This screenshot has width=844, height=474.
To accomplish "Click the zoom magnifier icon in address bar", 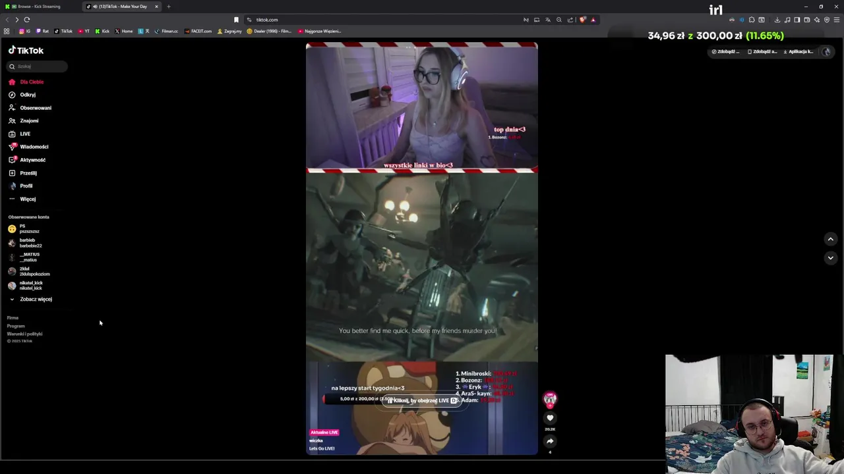I will 559,20.
